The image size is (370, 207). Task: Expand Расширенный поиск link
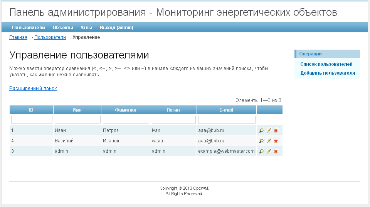pyautogui.click(x=33, y=88)
